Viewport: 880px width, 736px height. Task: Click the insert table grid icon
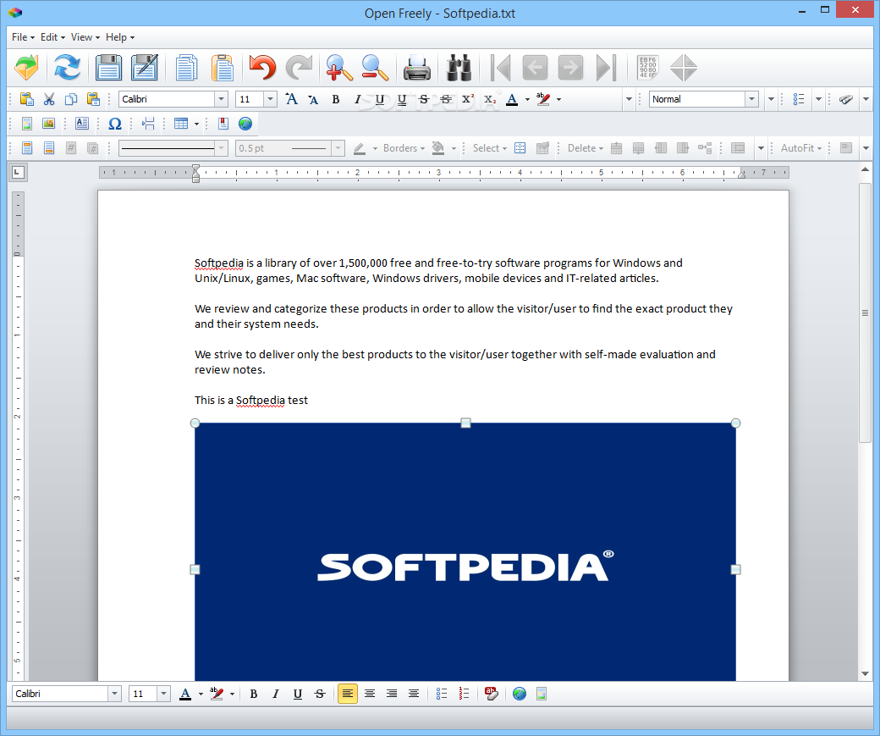(181, 124)
